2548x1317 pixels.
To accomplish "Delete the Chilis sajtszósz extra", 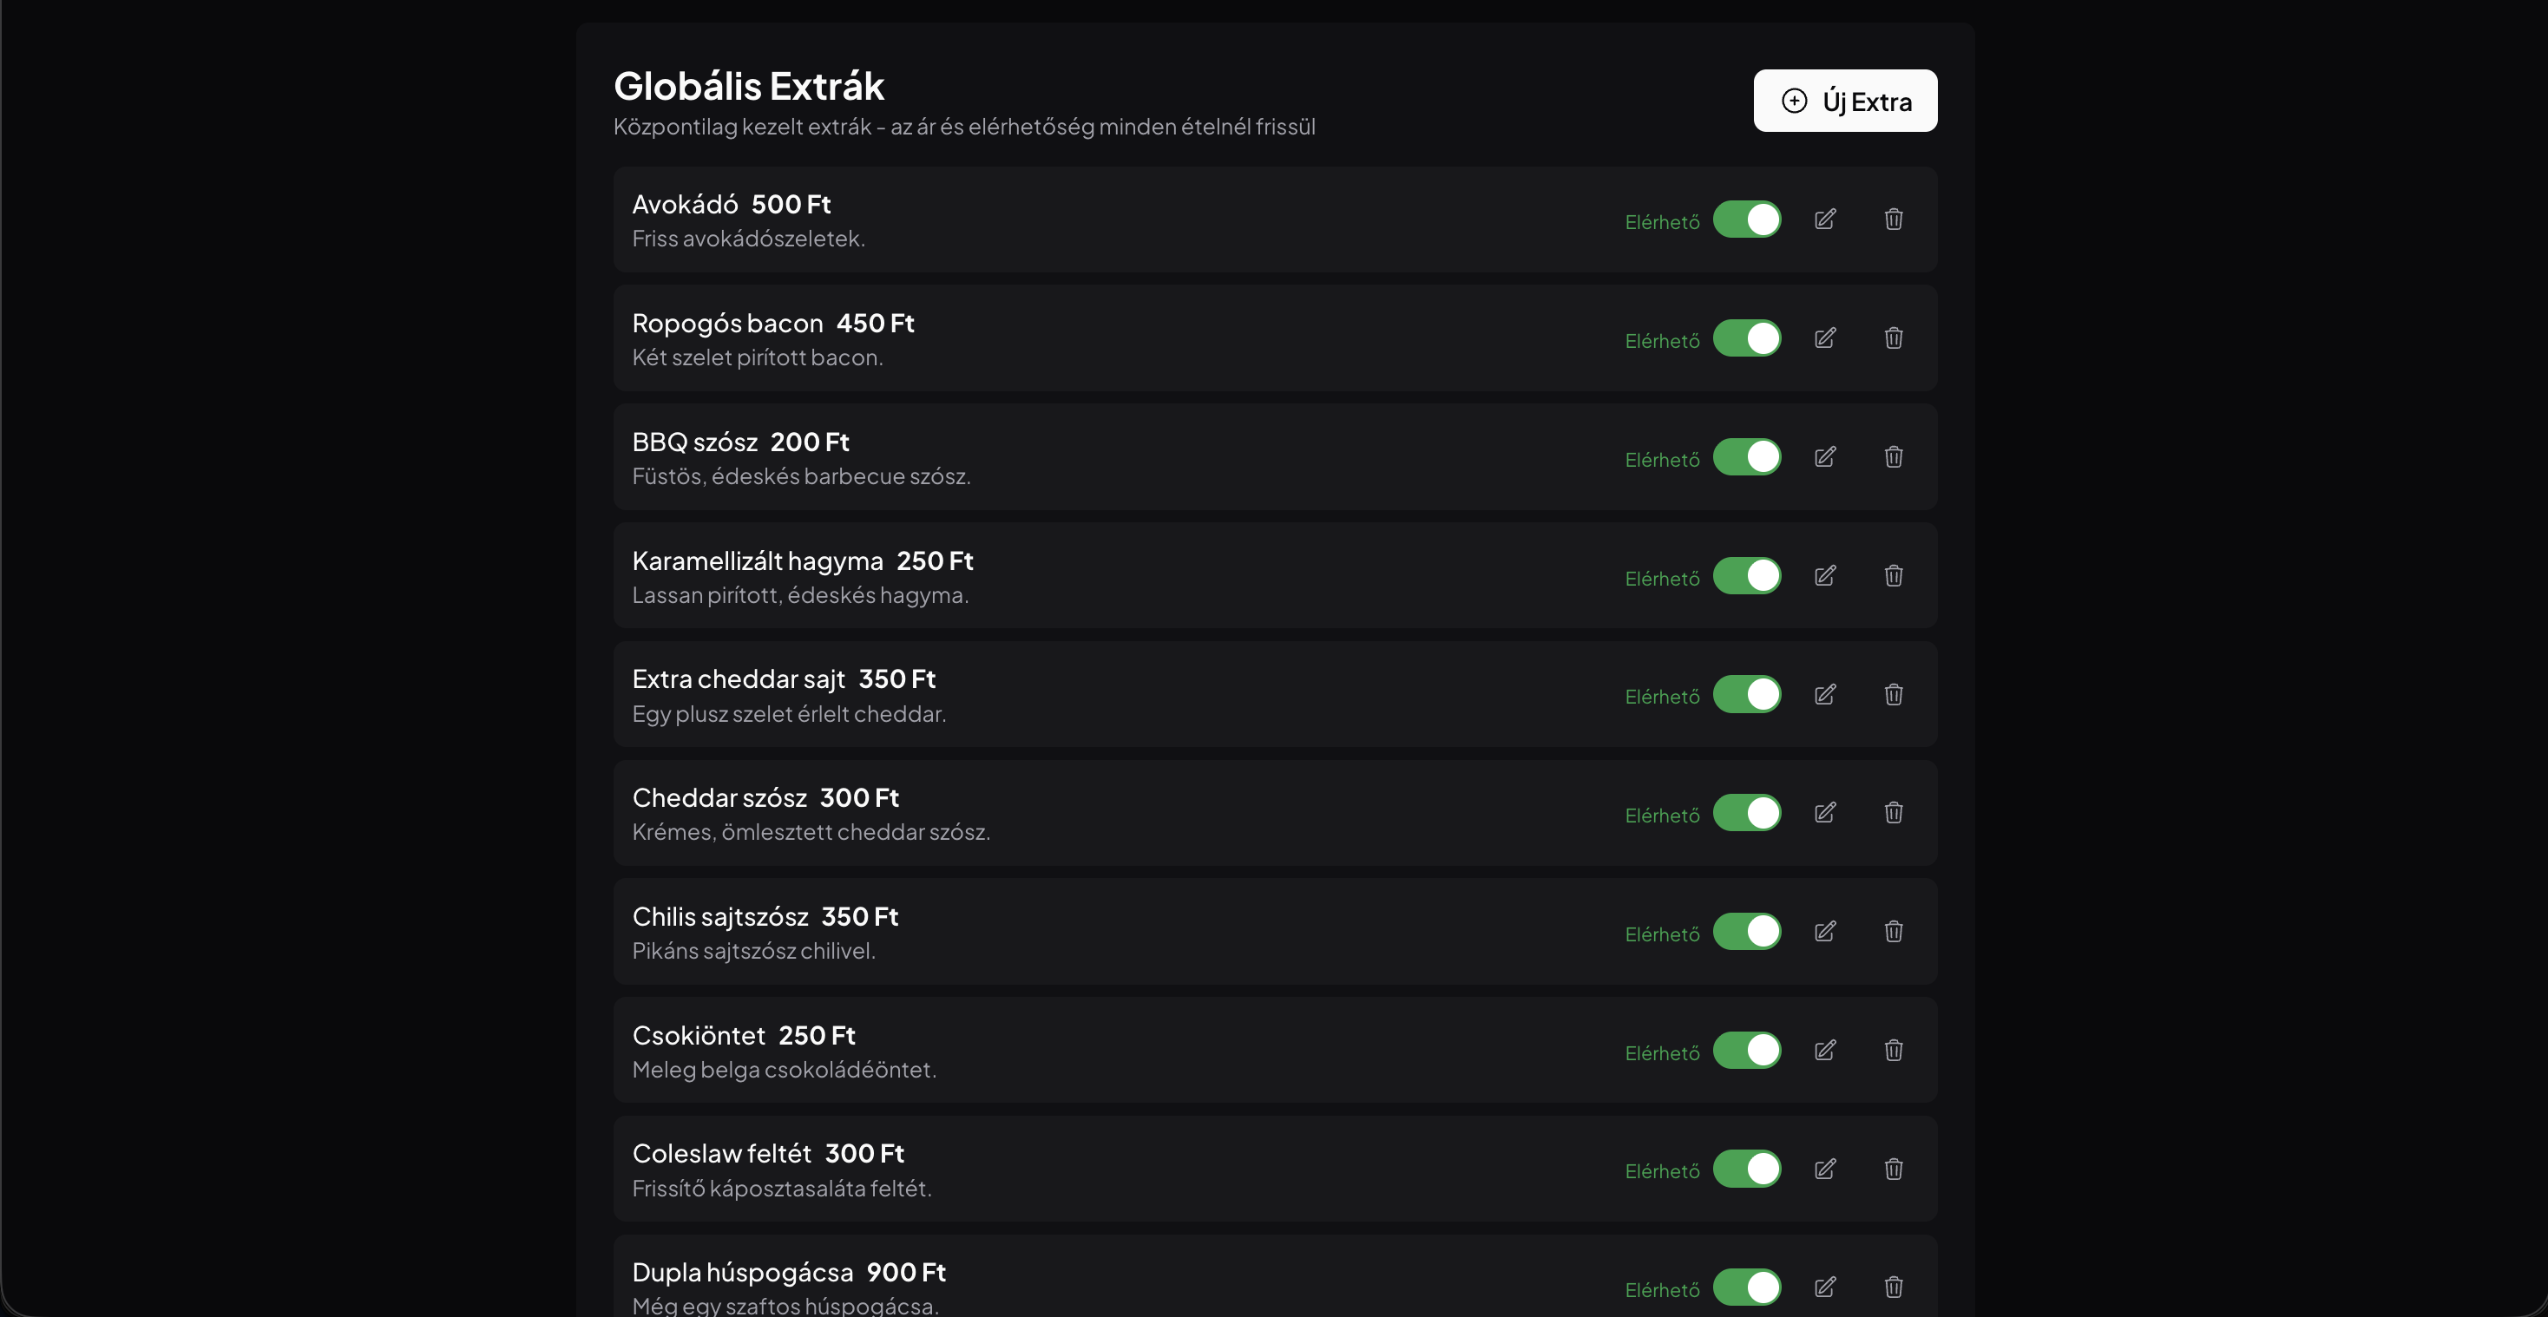I will [1893, 932].
